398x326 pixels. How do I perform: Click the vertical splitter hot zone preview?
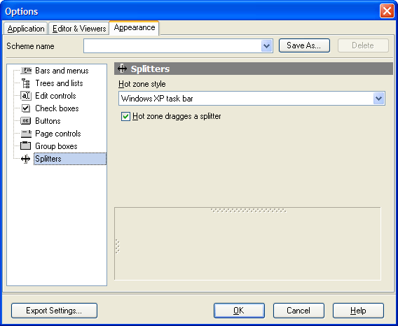[118, 246]
